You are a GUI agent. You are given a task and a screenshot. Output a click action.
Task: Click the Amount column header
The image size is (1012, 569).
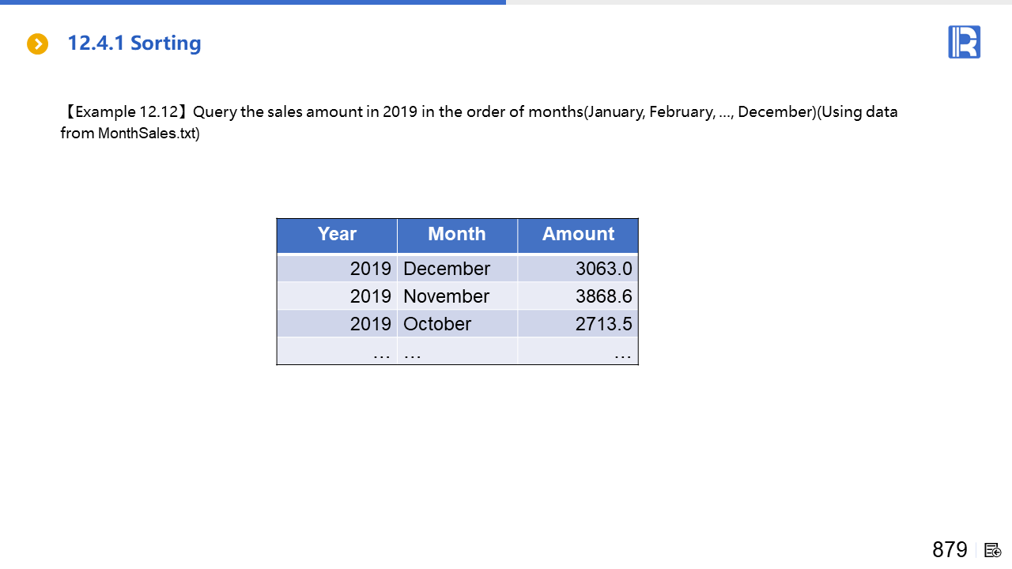(x=578, y=235)
